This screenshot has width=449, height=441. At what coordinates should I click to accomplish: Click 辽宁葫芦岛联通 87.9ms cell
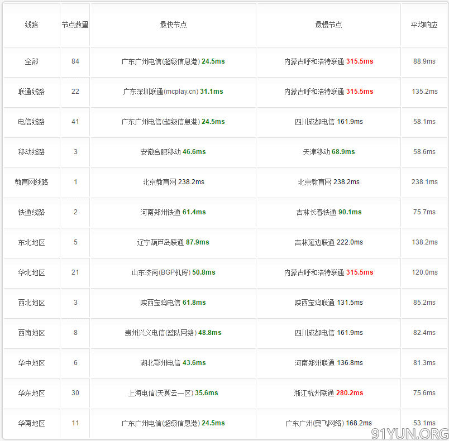click(x=173, y=242)
